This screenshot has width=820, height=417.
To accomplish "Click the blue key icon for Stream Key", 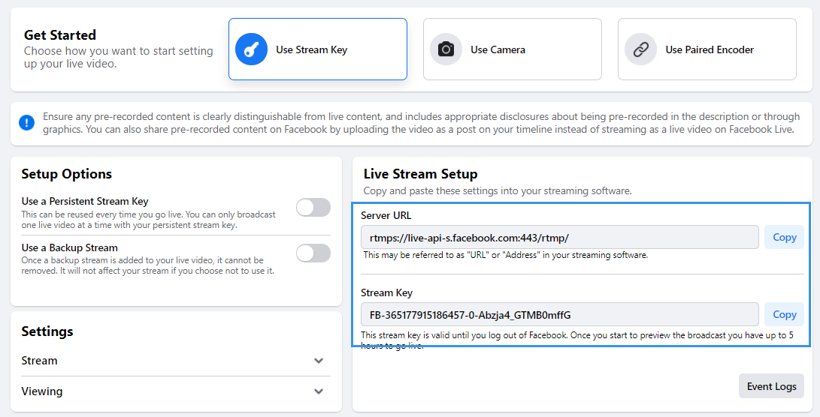I will point(252,49).
